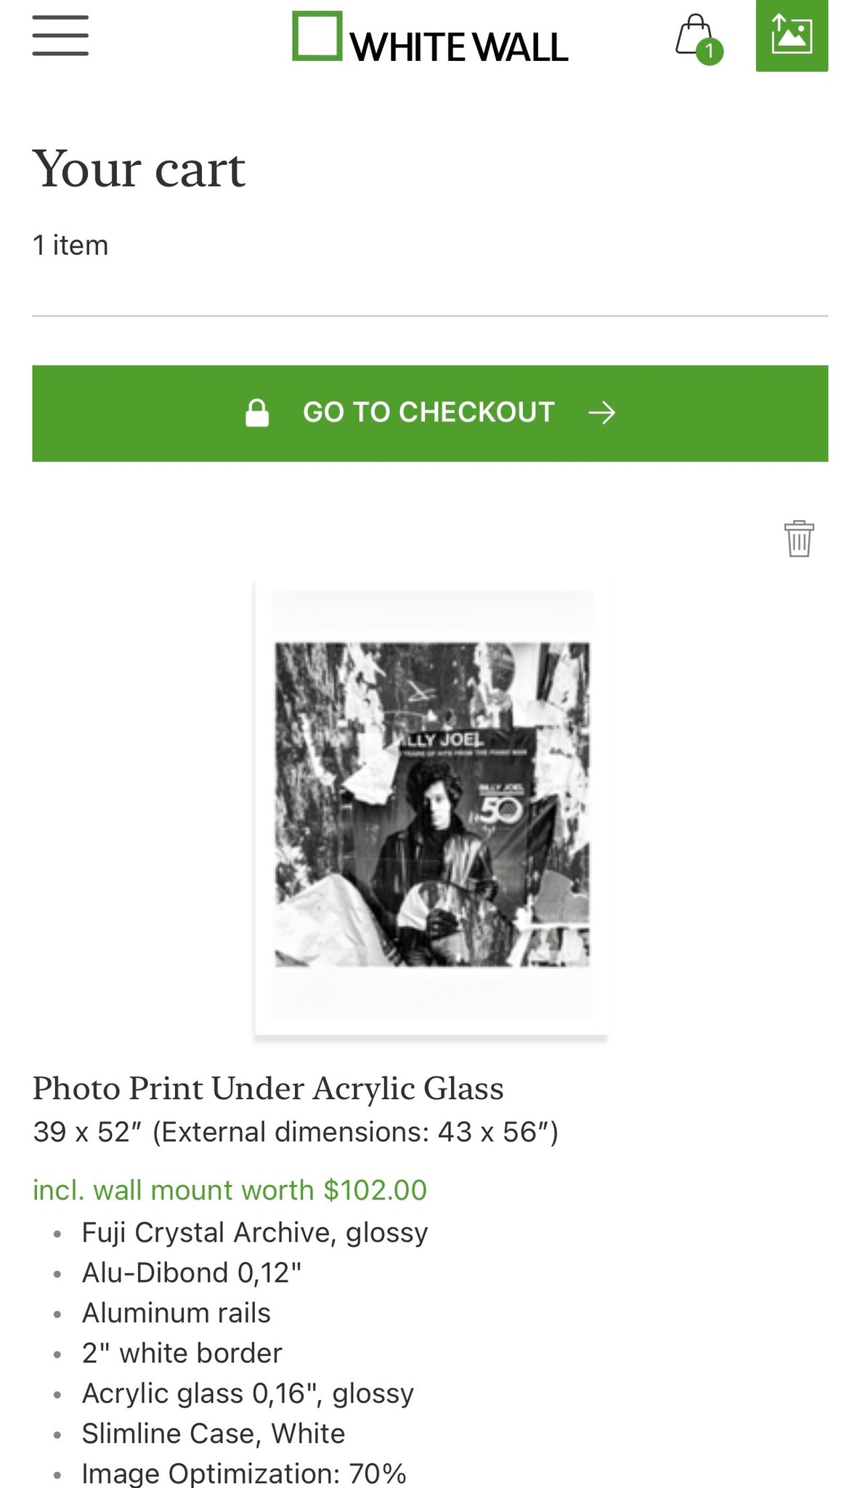The image size is (860, 1488).
Task: Click the wall mount worth $102.00 text
Action: (230, 1190)
